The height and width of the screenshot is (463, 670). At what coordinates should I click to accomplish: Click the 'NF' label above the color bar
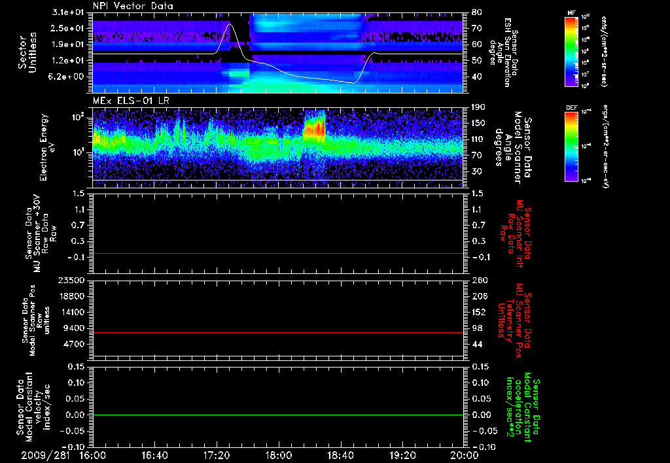tap(571, 13)
